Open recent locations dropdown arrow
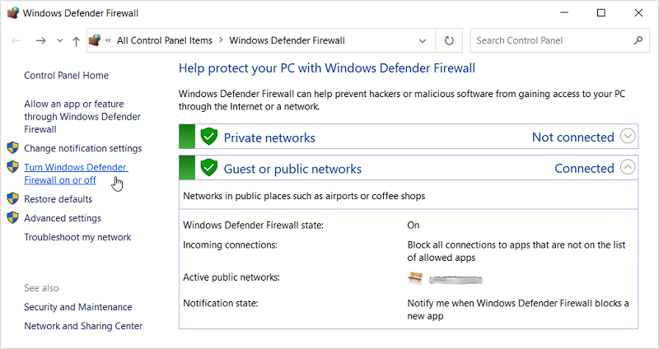 [x=59, y=40]
